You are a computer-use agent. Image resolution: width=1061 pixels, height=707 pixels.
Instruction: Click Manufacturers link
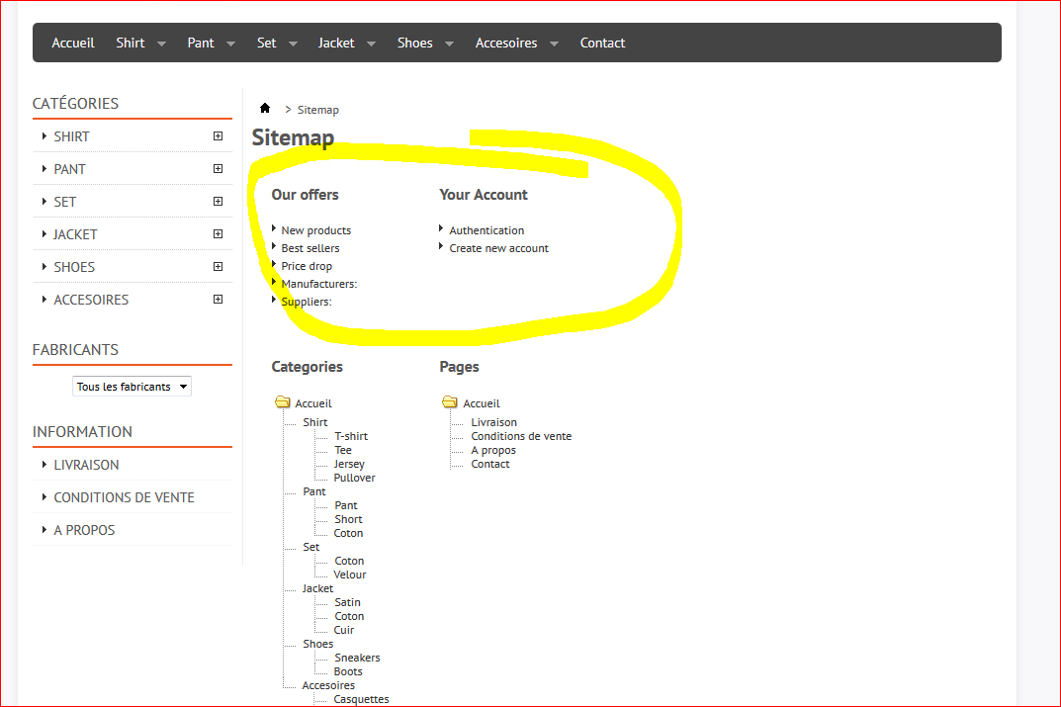pos(318,284)
